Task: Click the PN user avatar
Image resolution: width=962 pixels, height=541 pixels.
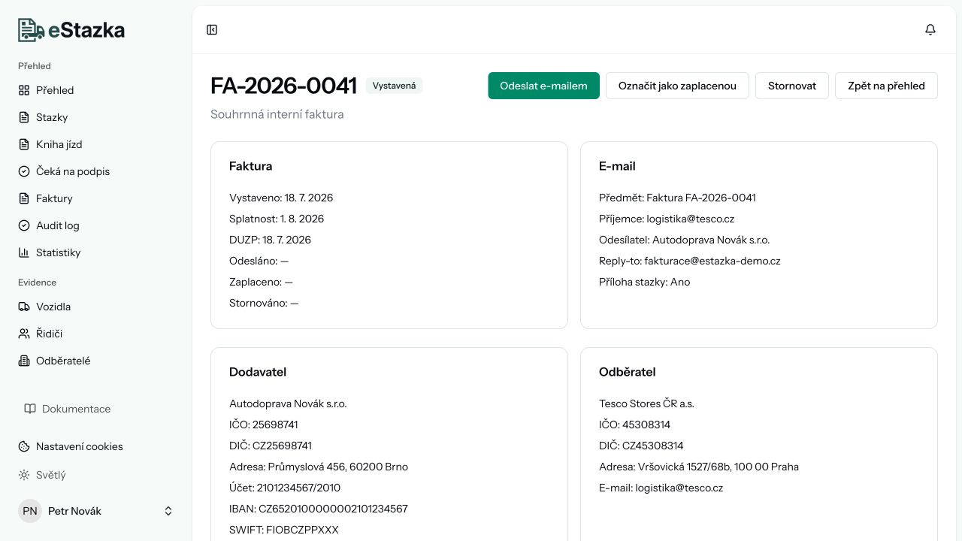Action: point(30,511)
